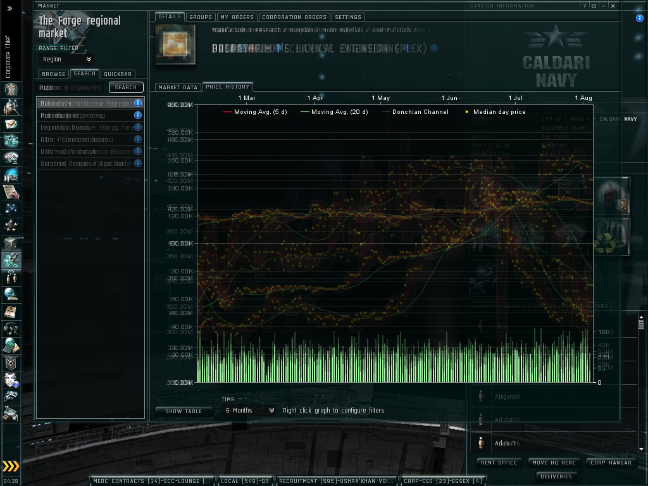Click the Search button
Image resolution: width=648 pixels, height=486 pixels.
(126, 87)
